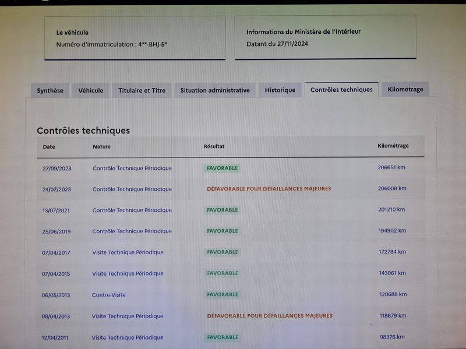This screenshot has height=349, width=466.
Task: Open the Kilométrage tab
Action: [x=405, y=89]
